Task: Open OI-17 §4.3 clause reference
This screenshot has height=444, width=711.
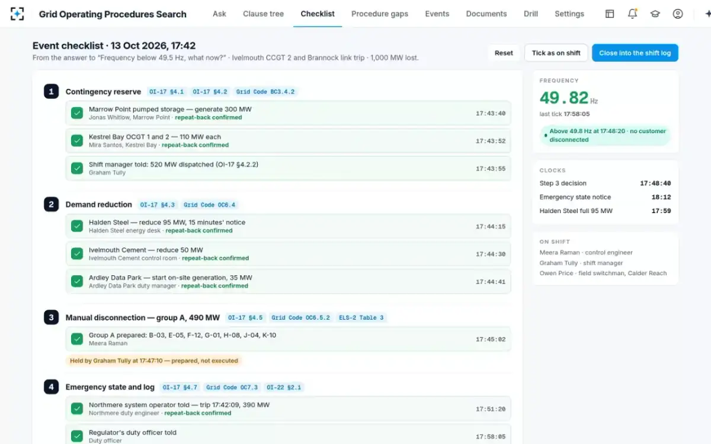Action: pos(158,205)
